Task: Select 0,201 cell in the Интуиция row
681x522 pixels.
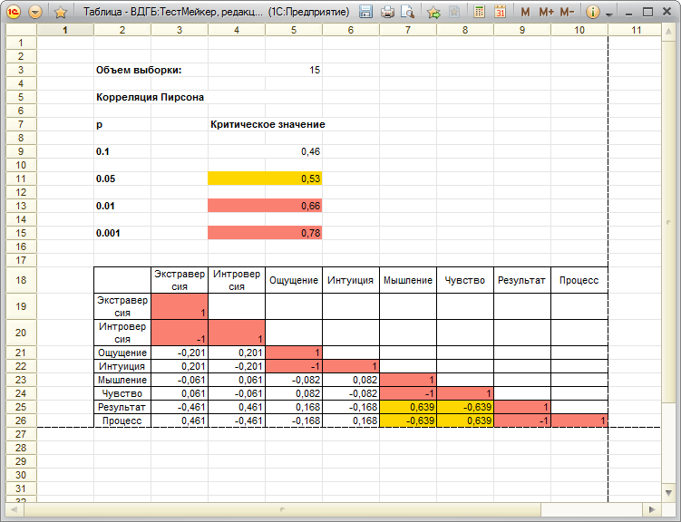Action: (x=180, y=366)
